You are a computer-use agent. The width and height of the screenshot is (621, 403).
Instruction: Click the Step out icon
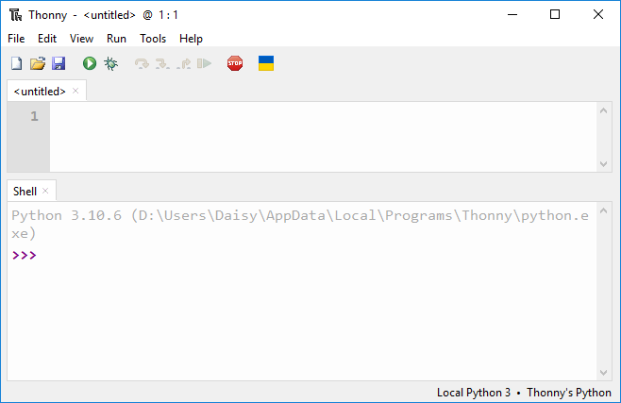click(x=184, y=63)
